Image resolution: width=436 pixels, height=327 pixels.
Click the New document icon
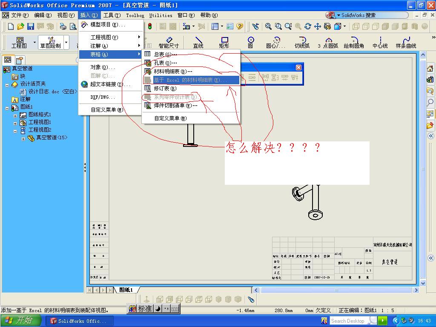[11, 26]
